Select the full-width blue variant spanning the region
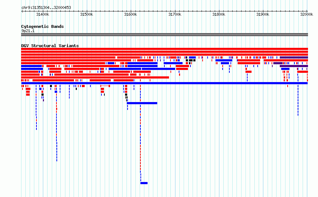 (x=164, y=83)
